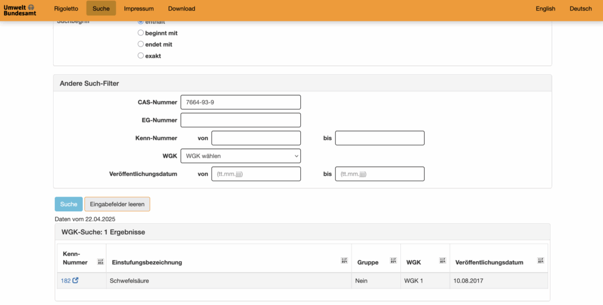The height and width of the screenshot is (305, 603).
Task: Switch language to English
Action: 545,9
